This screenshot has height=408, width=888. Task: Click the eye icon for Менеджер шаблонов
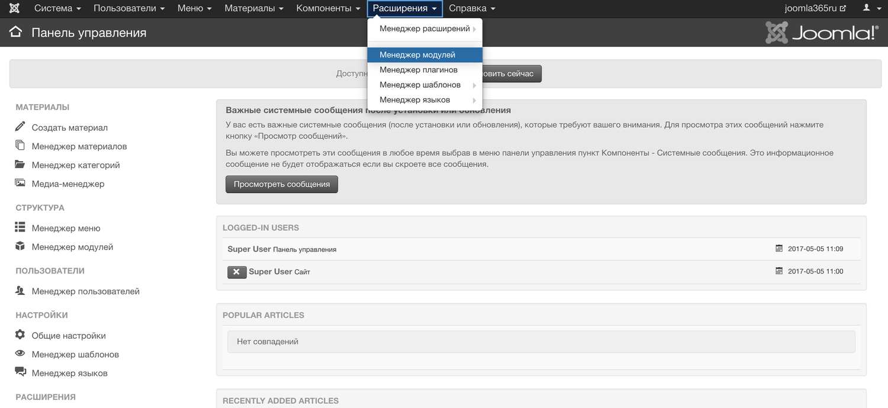click(20, 354)
